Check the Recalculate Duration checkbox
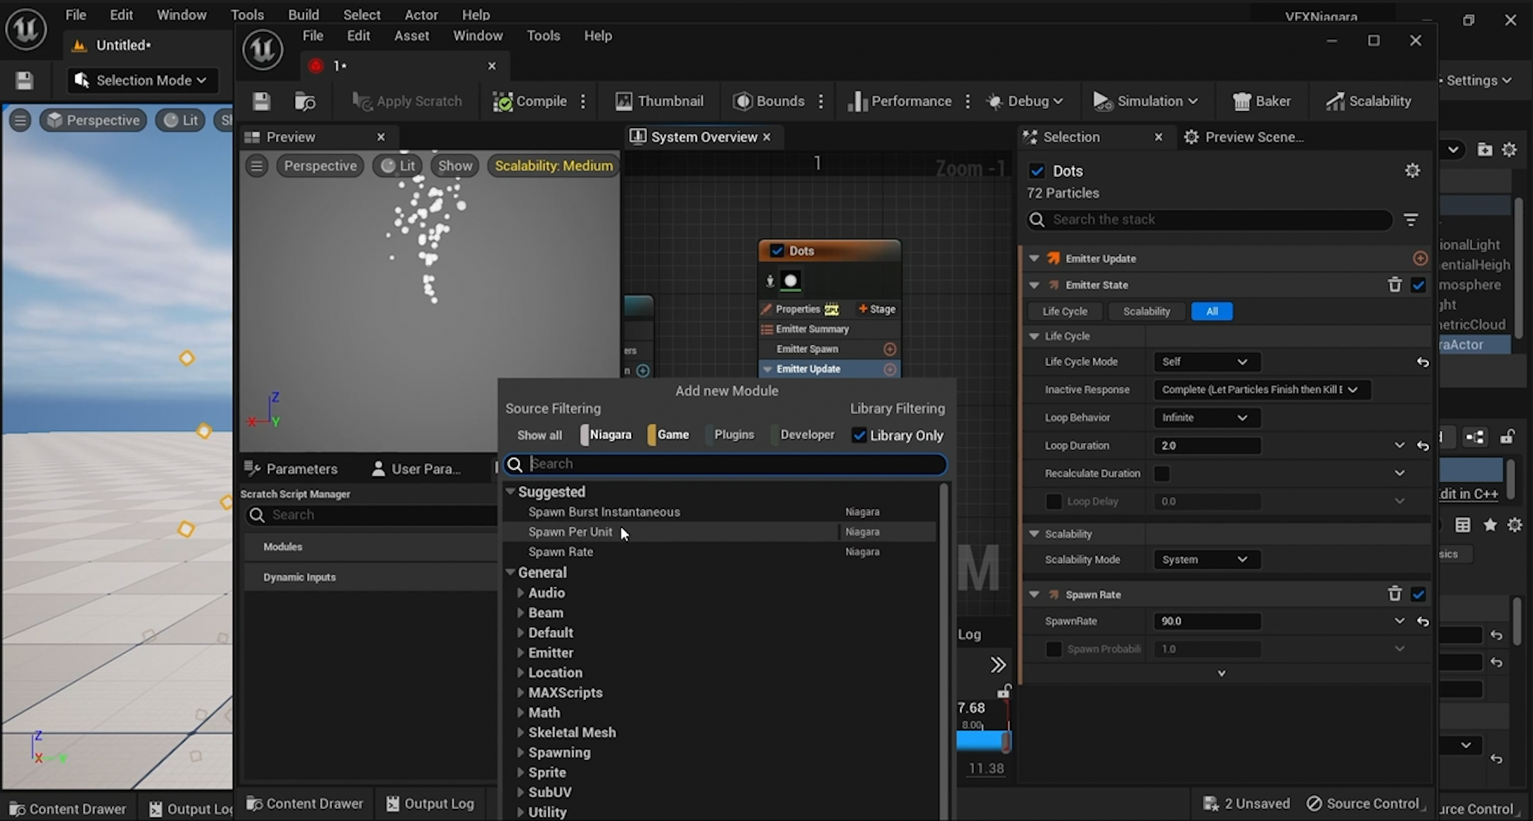Screen dimensions: 1533x821 point(1161,473)
